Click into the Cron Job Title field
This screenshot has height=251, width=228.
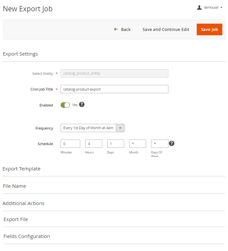(114, 89)
